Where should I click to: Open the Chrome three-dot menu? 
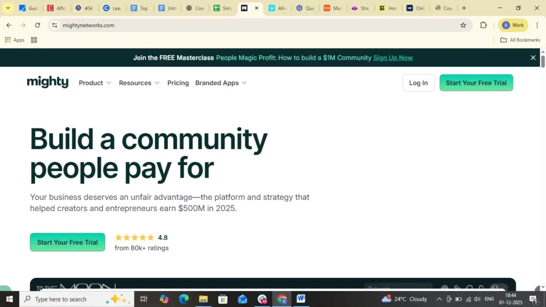[x=537, y=25]
